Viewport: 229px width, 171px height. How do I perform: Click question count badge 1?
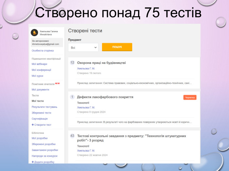click(72, 97)
